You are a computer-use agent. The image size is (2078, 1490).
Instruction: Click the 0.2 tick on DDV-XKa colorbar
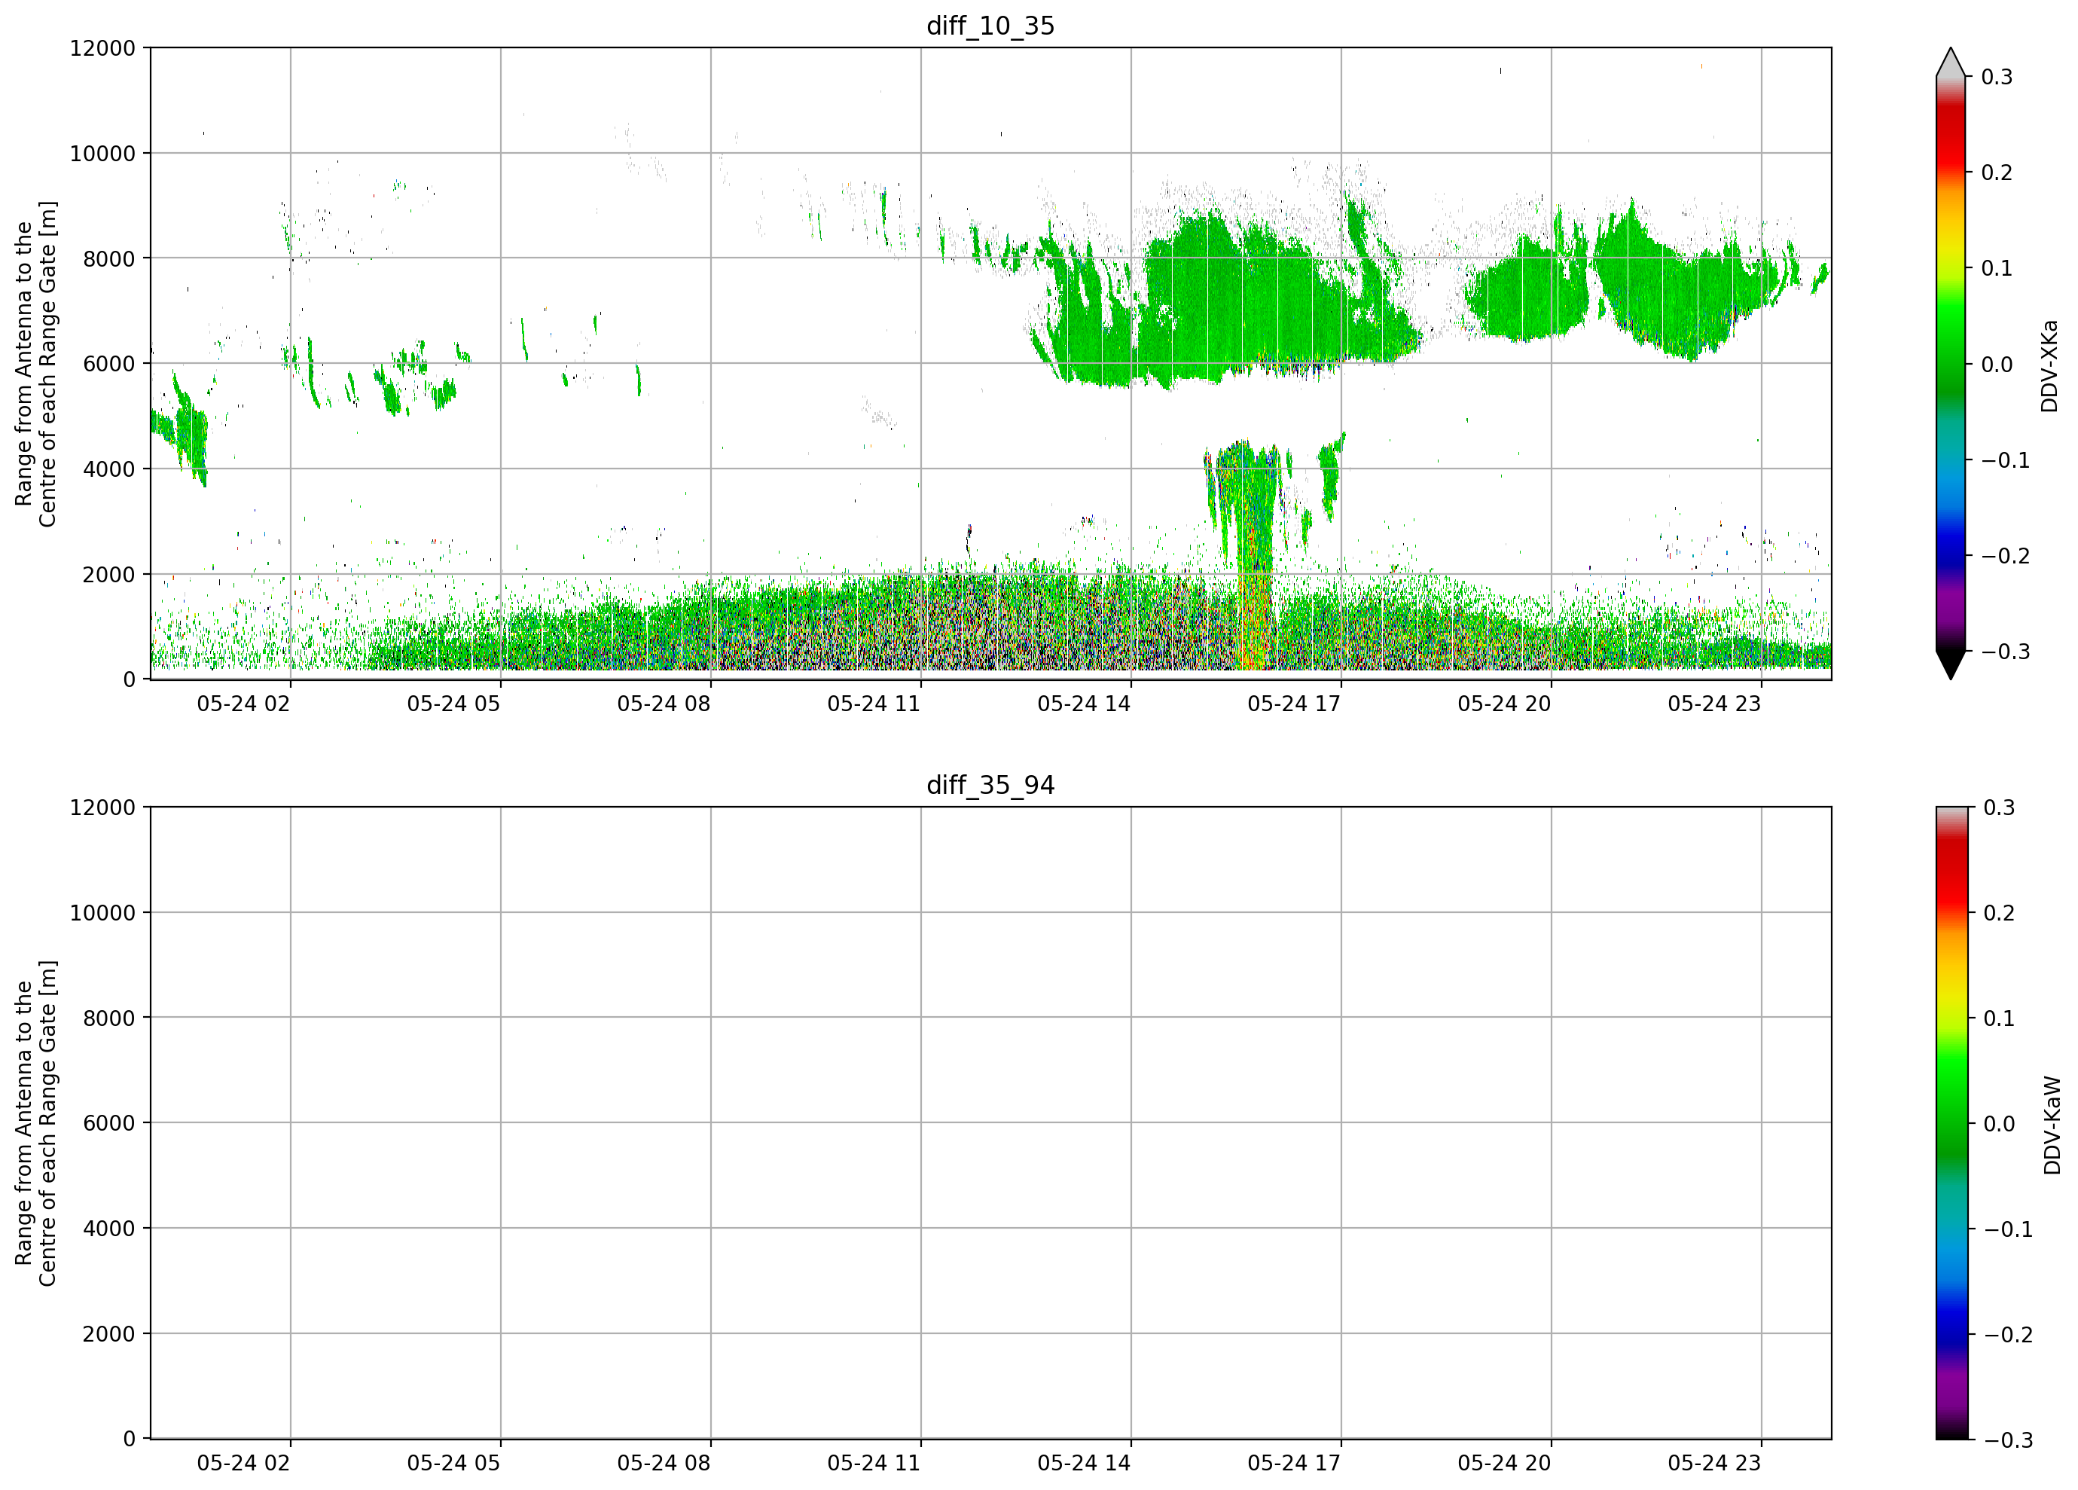point(1997,173)
